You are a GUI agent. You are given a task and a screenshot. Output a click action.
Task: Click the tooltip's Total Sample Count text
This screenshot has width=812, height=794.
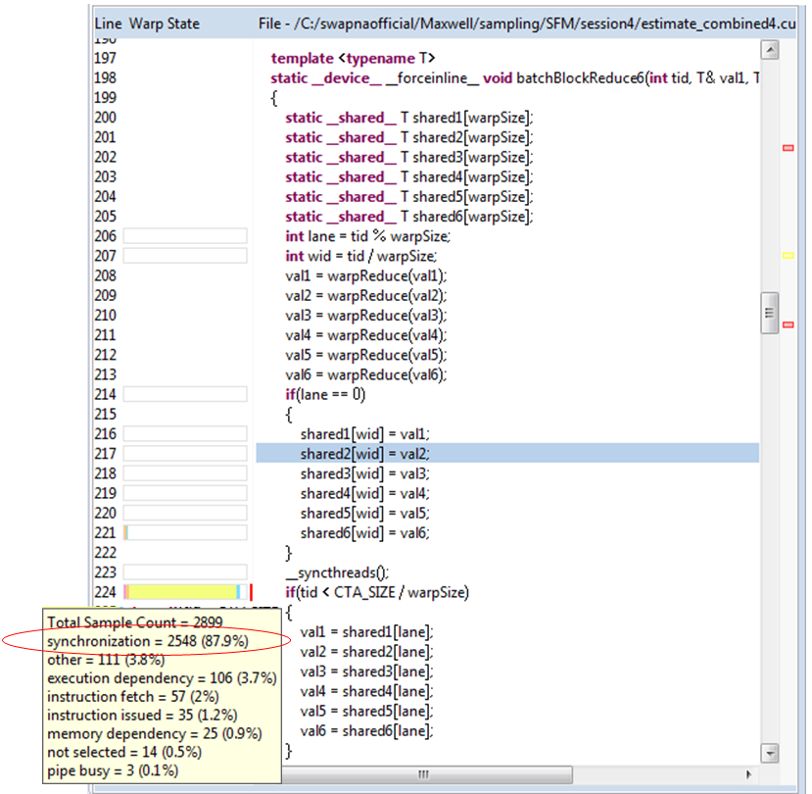click(x=134, y=621)
